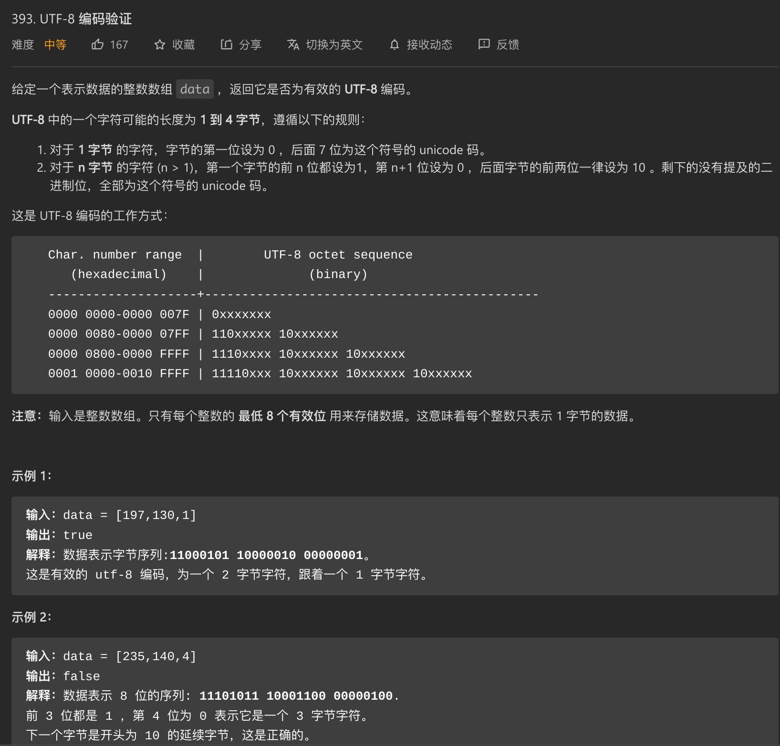Click the table row 0001 0000-0010 FFFF
Image resolution: width=780 pixels, height=746 pixels.
[x=260, y=373]
